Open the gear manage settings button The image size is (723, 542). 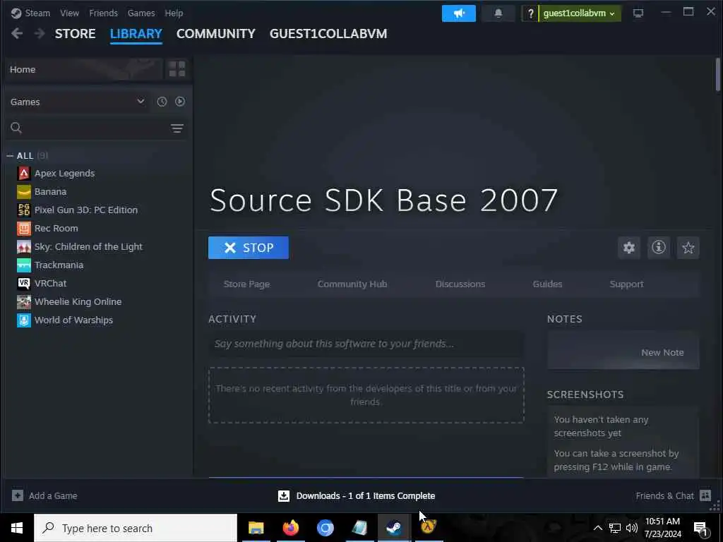(x=629, y=248)
